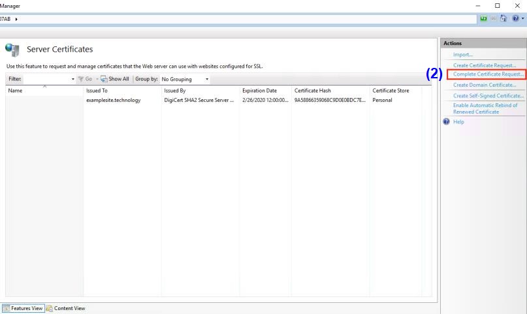Viewport: 527px width, 314px height.
Task: Sort by the Certificate Store column header
Action: [x=396, y=91]
